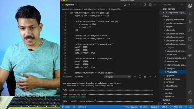Change language mode Plain Text
Viewport: 194px width, 109px height.
[178, 107]
